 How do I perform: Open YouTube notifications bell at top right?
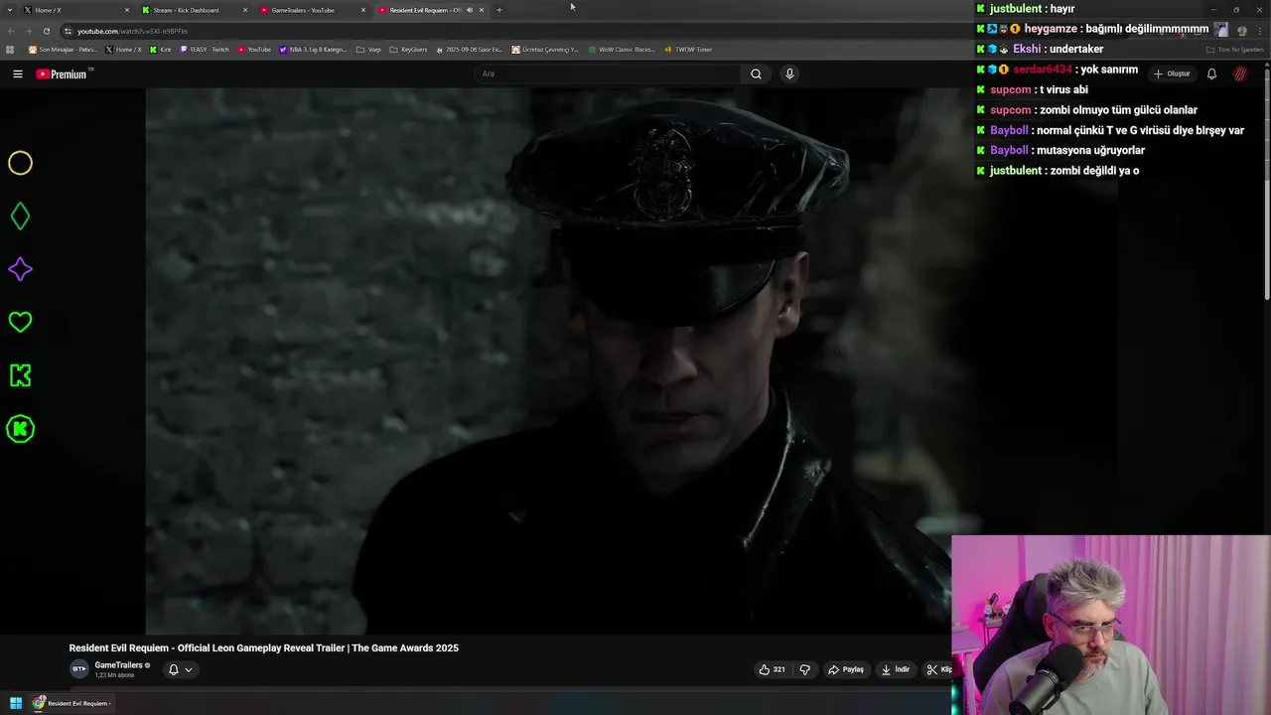(1211, 73)
